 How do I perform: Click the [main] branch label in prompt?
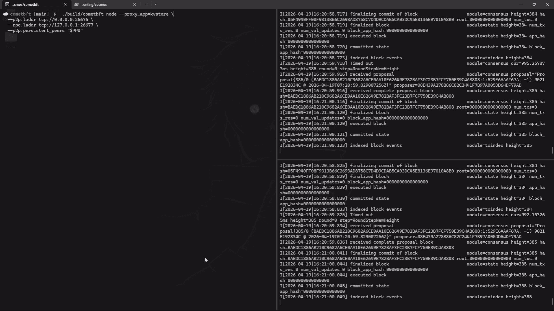click(x=41, y=14)
